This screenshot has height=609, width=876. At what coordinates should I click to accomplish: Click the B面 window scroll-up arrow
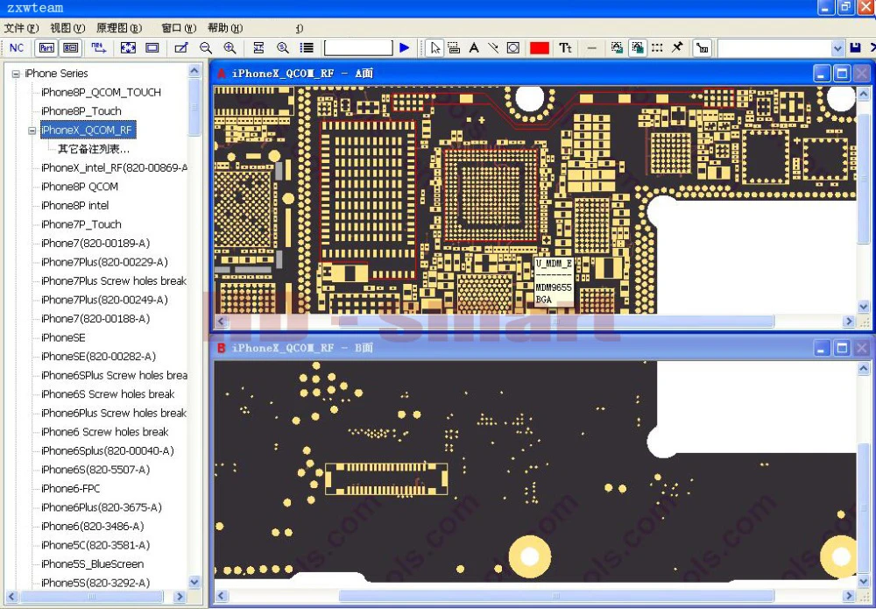click(863, 368)
